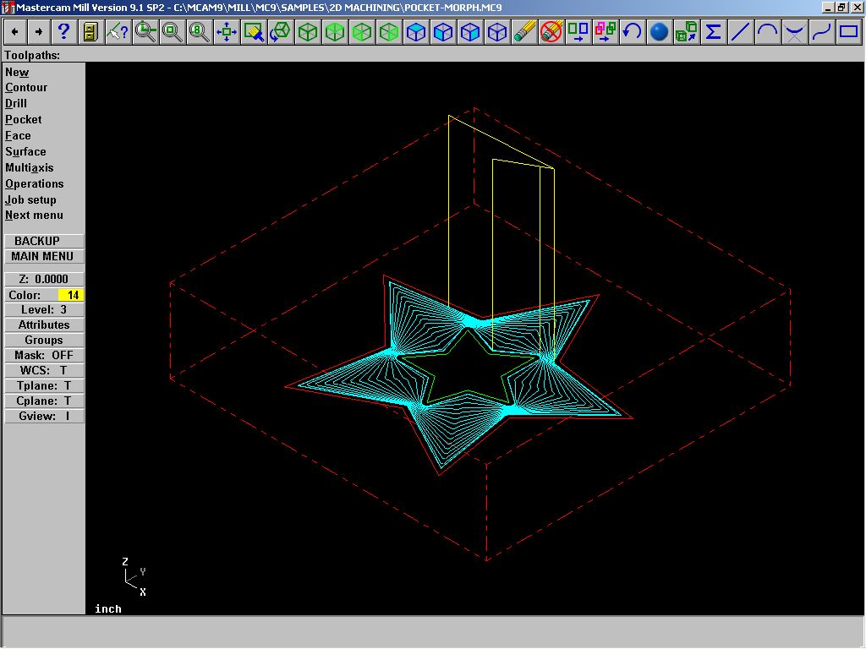Set Cplane with the blue top-face cube

pyautogui.click(x=416, y=32)
